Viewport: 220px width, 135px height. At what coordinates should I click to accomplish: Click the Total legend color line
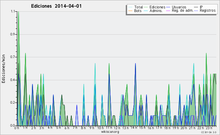(130, 7)
